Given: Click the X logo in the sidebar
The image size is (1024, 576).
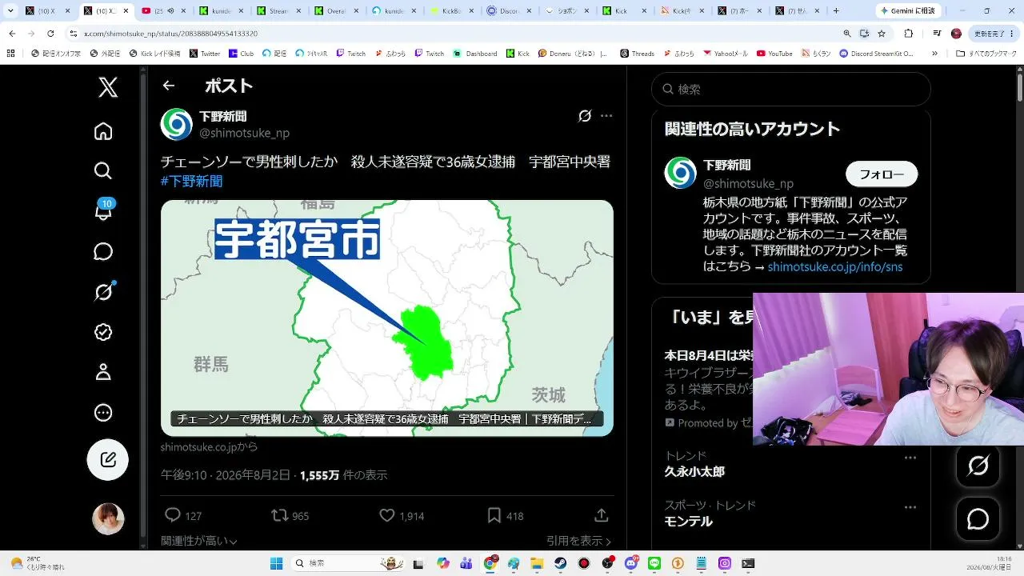Looking at the screenshot, I should [x=108, y=86].
